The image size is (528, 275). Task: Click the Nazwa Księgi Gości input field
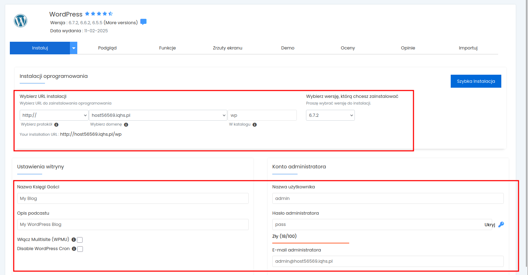coord(133,198)
